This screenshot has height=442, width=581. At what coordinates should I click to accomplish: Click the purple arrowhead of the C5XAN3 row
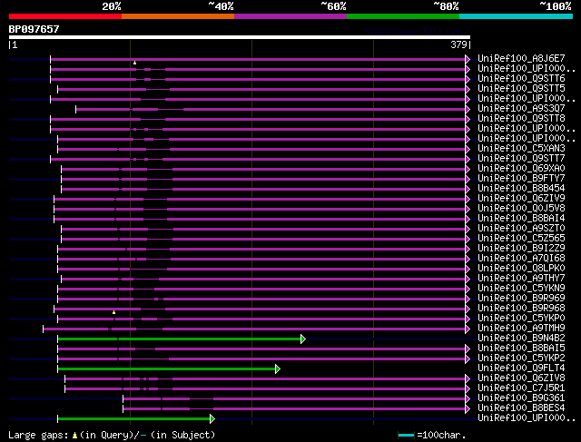[x=468, y=150]
